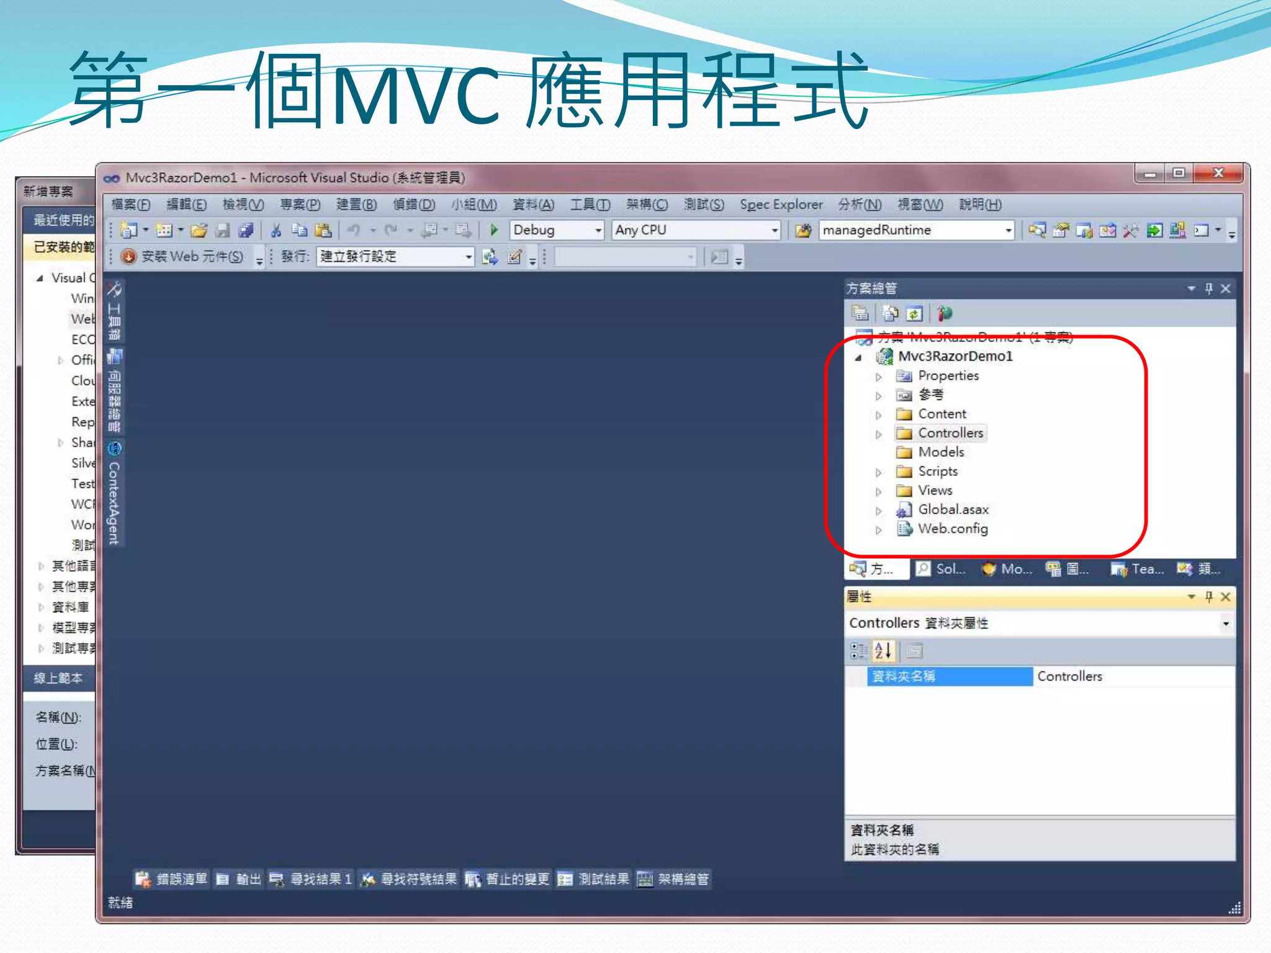The height and width of the screenshot is (953, 1271).
Task: Expand the Views folder node
Action: click(878, 492)
